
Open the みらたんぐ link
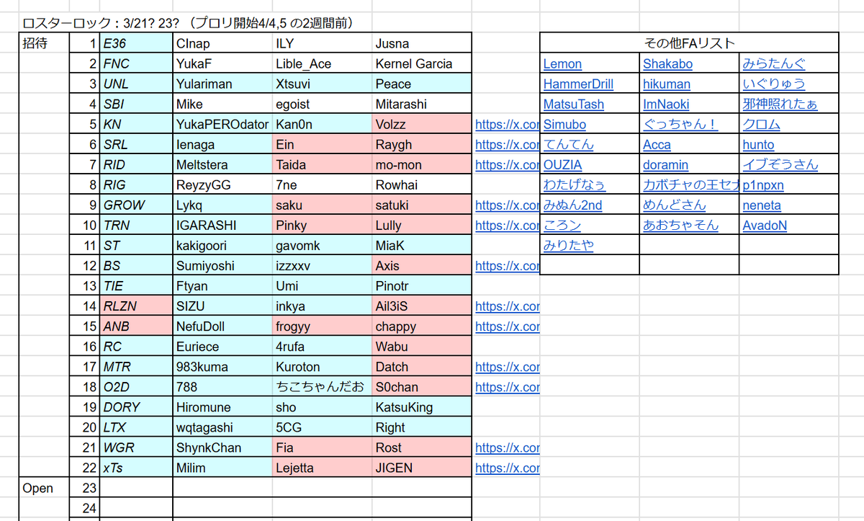coord(774,63)
